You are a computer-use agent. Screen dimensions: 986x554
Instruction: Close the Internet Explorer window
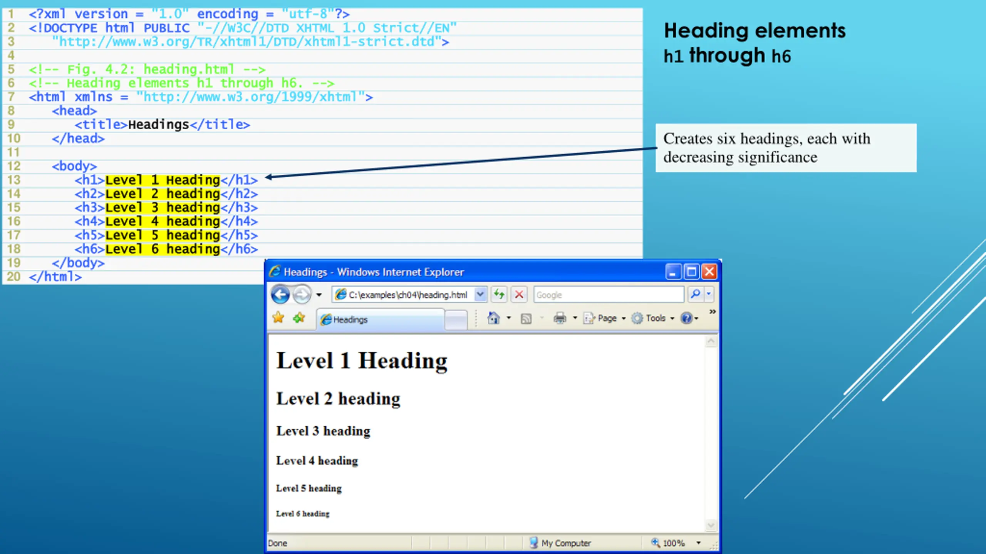[x=709, y=272]
